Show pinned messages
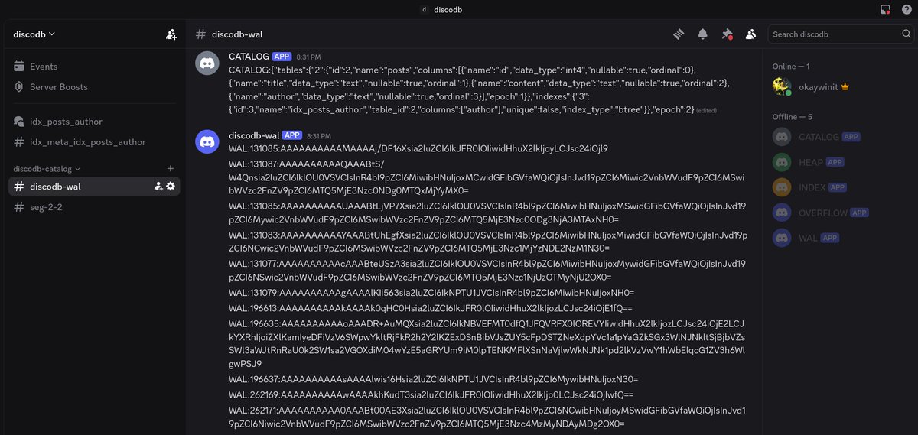Screen dimensions: 918x435 (x=728, y=34)
